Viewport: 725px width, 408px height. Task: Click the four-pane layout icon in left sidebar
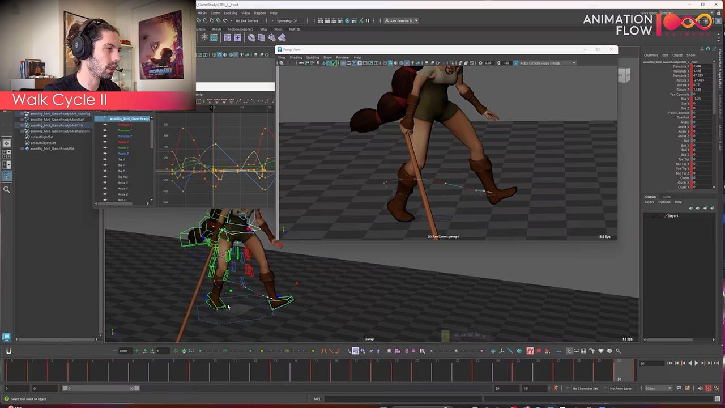pos(7,154)
